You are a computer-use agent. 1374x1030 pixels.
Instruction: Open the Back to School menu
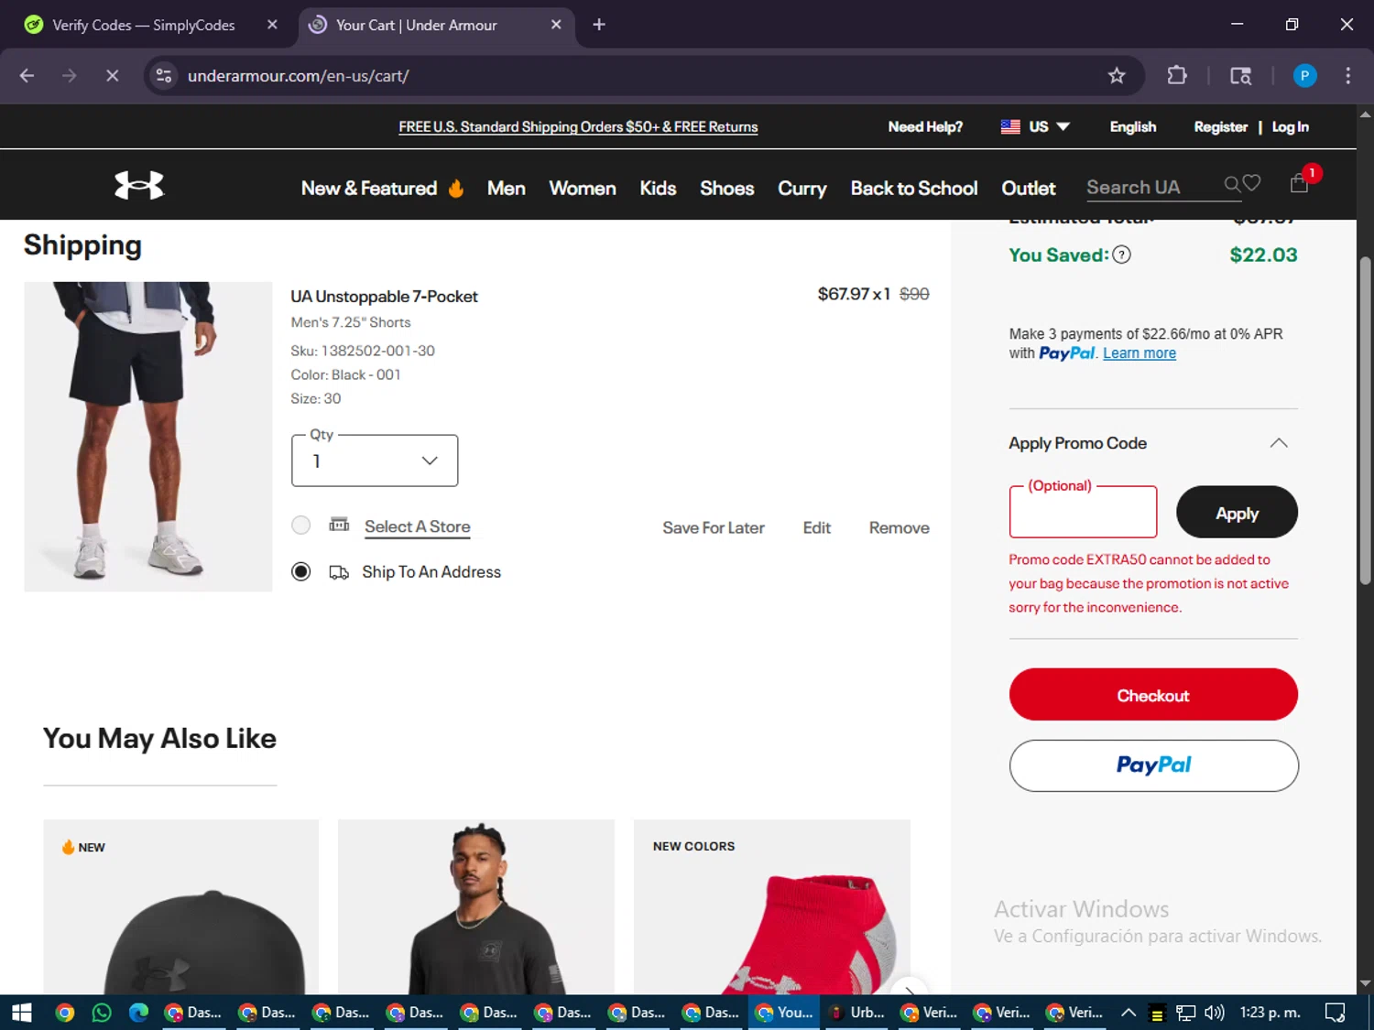pos(914,189)
